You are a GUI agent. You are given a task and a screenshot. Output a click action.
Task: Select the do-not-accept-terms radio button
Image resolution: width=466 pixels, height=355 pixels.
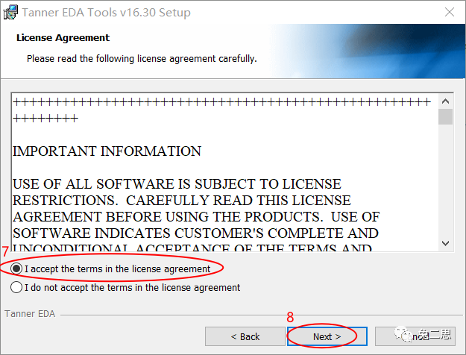(16, 287)
